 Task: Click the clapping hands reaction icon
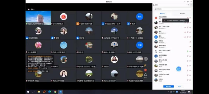(x=145, y=65)
